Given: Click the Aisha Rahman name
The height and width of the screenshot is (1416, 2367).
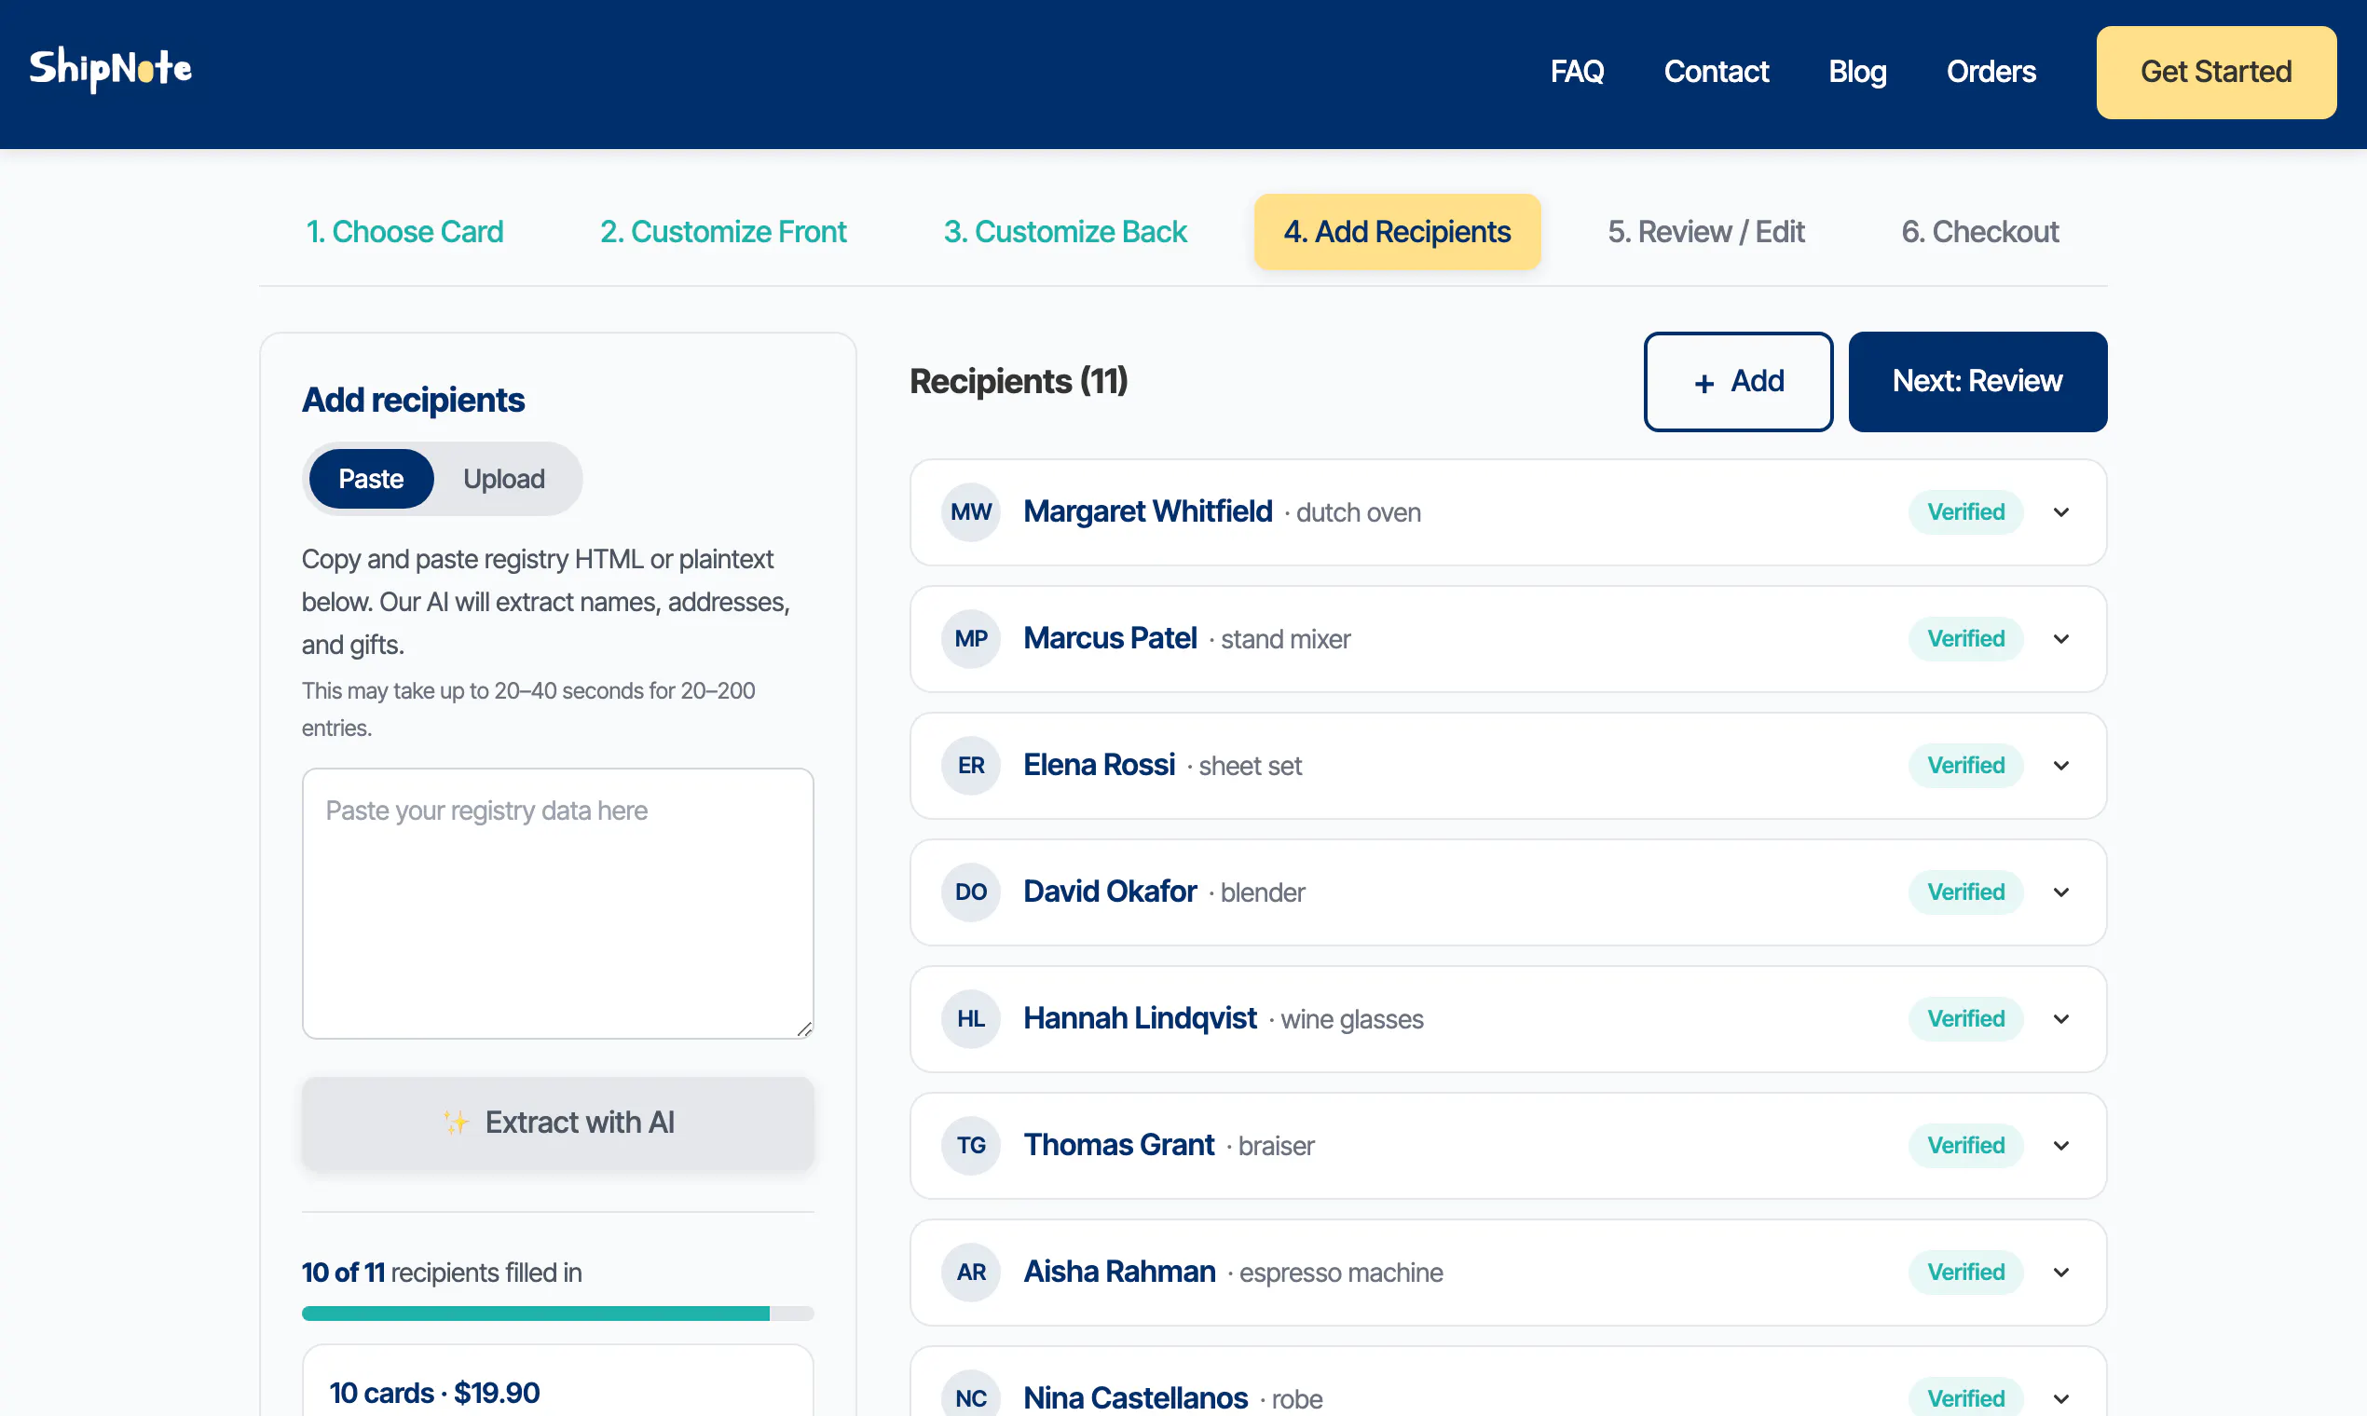Looking at the screenshot, I should click(x=1119, y=1272).
